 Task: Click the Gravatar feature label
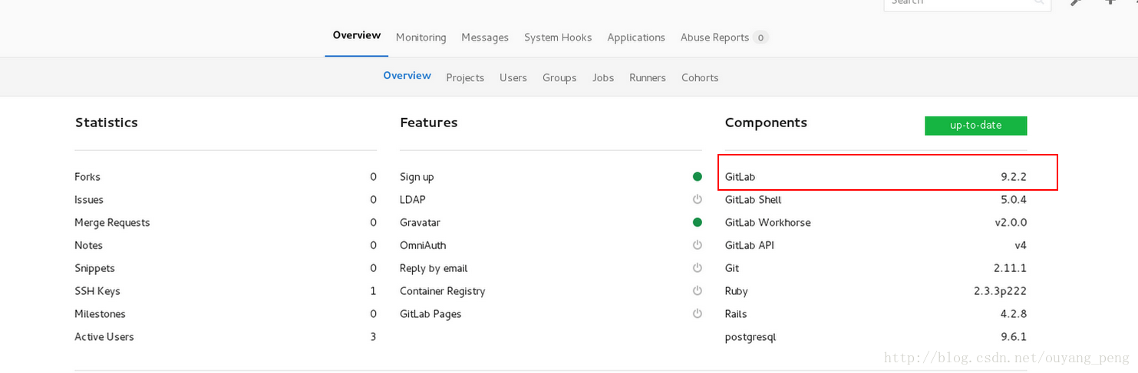pos(420,223)
